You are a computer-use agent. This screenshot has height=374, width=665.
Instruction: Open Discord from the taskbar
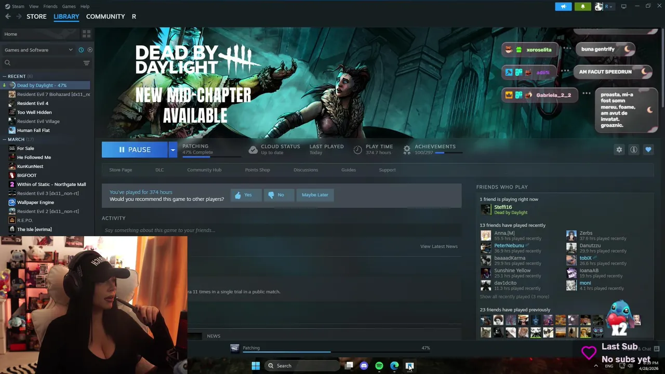click(x=364, y=366)
